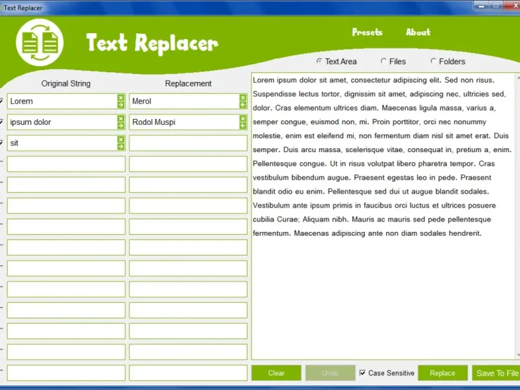Click the right-arrow icon in the "Lorem" field

pyautogui.click(x=121, y=105)
